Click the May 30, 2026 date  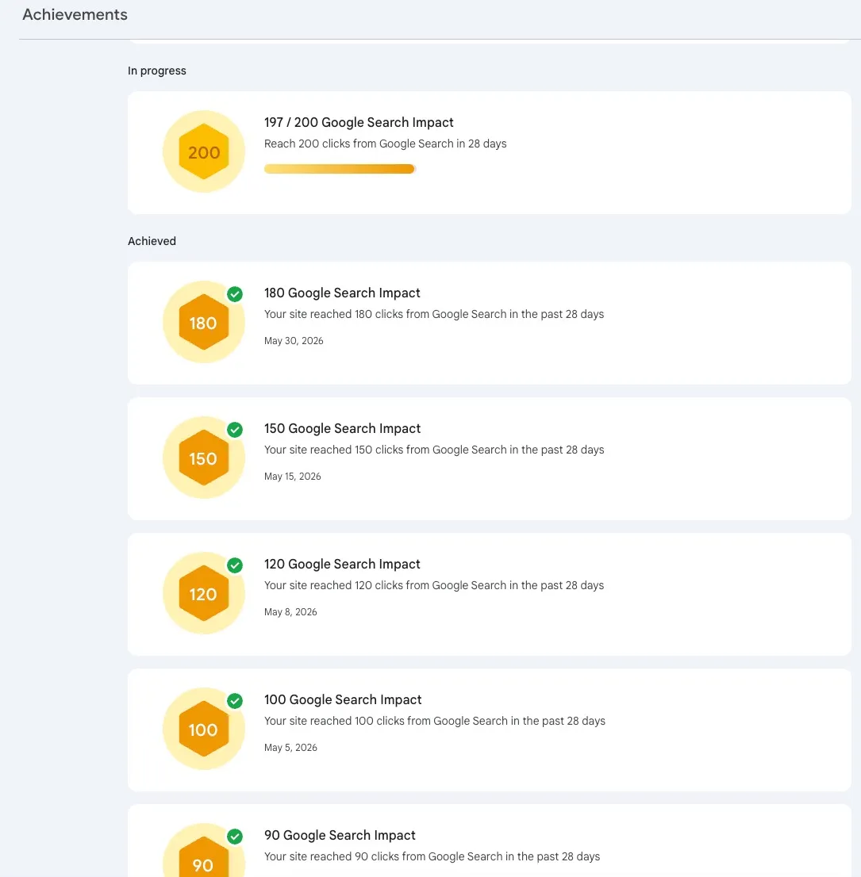(x=294, y=341)
